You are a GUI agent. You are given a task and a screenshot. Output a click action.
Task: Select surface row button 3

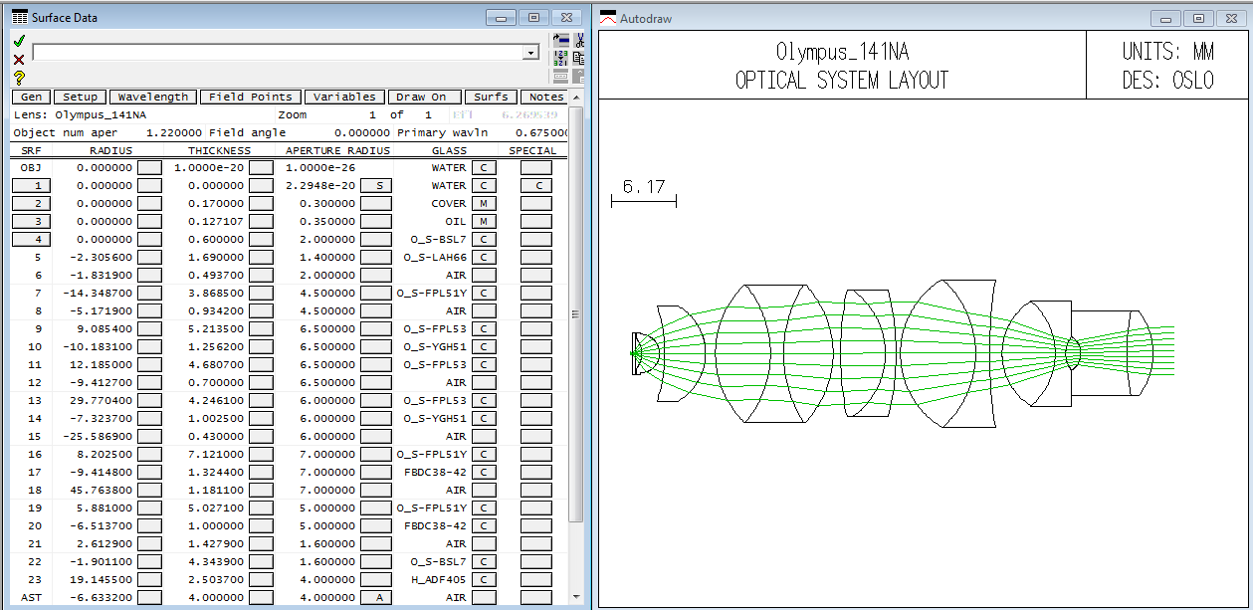[x=31, y=221]
